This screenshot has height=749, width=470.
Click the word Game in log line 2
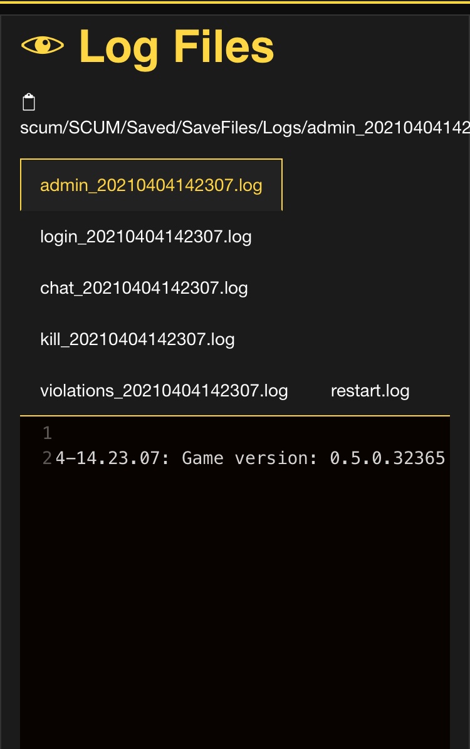[x=202, y=458]
